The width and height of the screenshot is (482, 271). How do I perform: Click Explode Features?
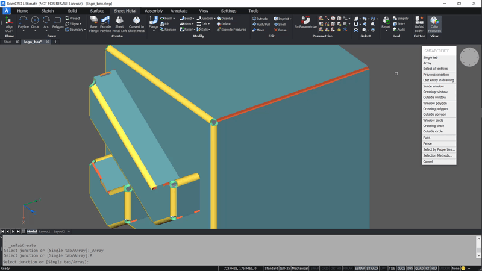(231, 30)
